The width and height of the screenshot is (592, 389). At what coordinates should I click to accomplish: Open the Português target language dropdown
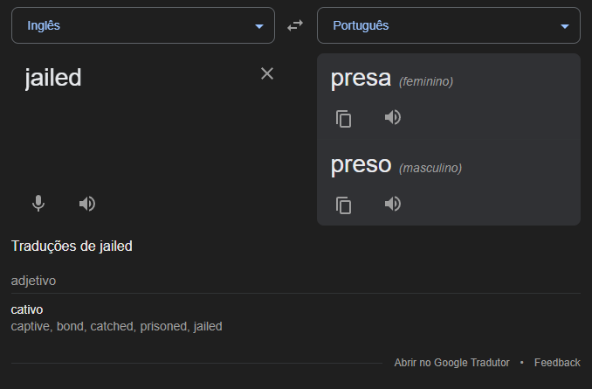[449, 25]
